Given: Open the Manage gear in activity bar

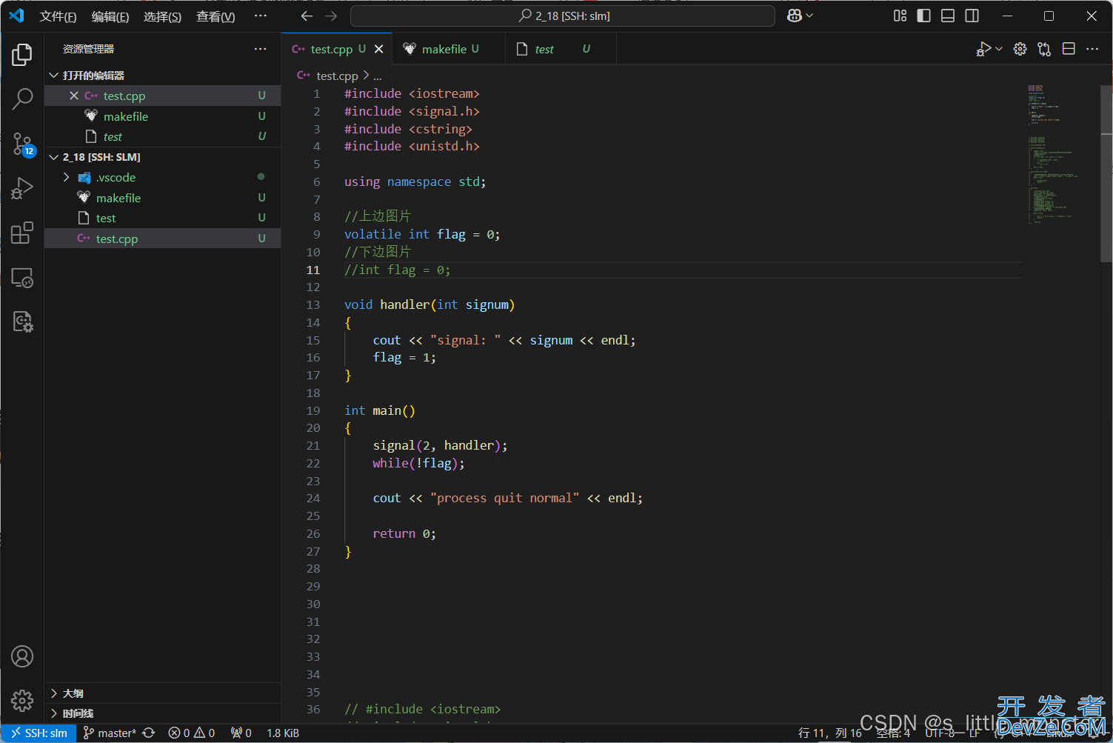Looking at the screenshot, I should tap(22, 700).
